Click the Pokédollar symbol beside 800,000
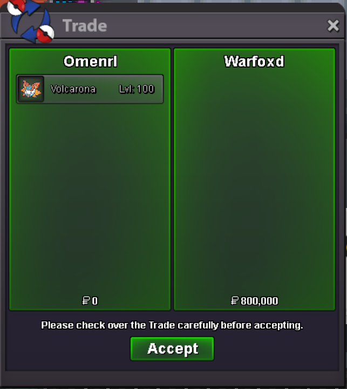The height and width of the screenshot is (389, 347). (x=234, y=301)
